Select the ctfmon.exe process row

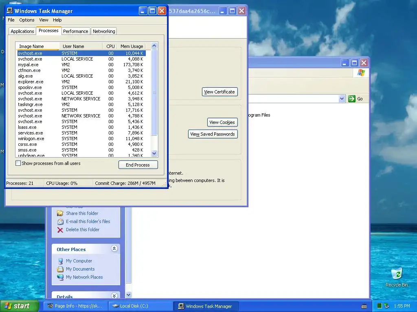point(81,70)
